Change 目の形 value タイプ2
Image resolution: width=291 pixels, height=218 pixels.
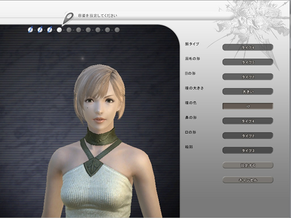click(x=248, y=77)
